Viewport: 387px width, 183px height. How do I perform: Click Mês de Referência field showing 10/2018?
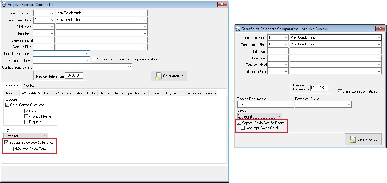(74, 76)
